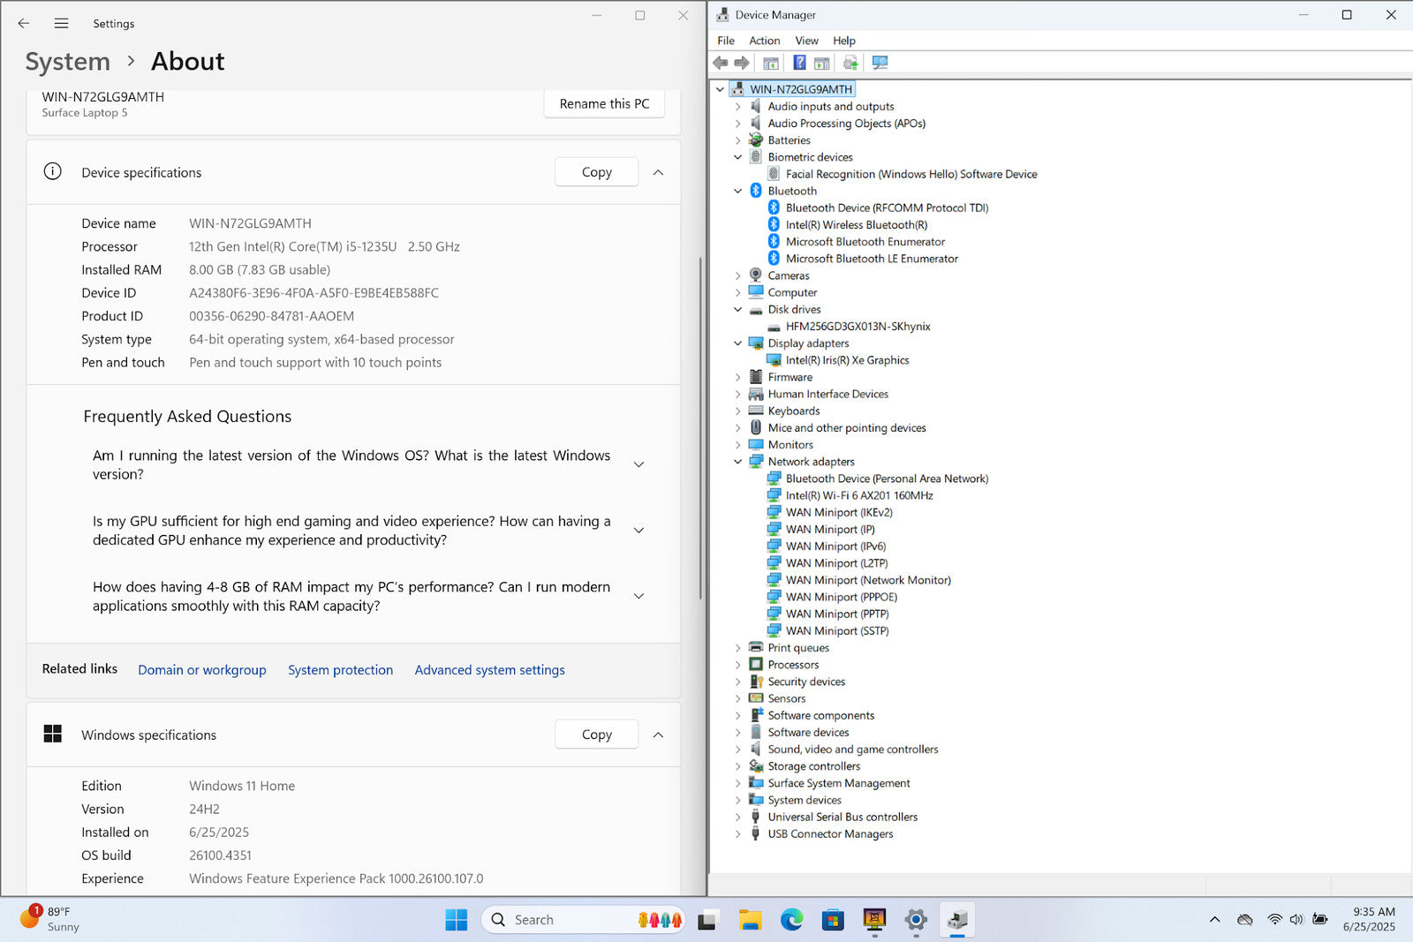The width and height of the screenshot is (1413, 942).
Task: Click Show/Hide Console Tree toolbar icon
Action: (x=771, y=63)
